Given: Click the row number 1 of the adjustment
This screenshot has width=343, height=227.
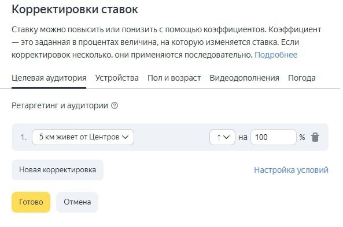Looking at the screenshot, I should coord(23,137).
